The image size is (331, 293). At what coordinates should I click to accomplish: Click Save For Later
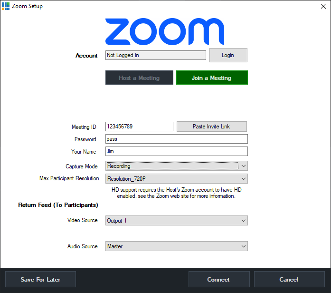(40, 279)
